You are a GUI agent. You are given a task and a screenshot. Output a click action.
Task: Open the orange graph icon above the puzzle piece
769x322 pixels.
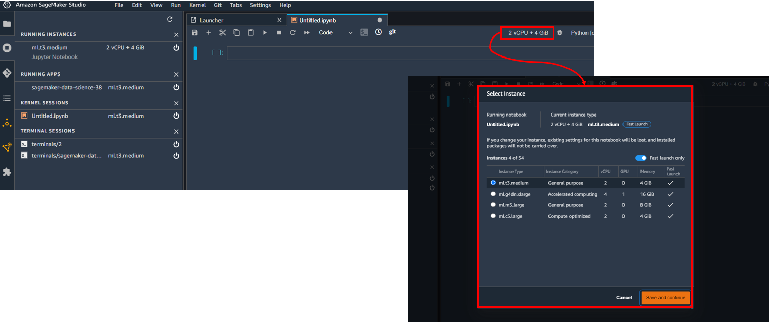coord(7,147)
